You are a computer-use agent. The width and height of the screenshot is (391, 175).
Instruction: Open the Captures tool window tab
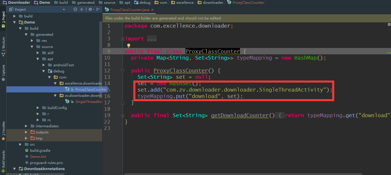(3, 73)
